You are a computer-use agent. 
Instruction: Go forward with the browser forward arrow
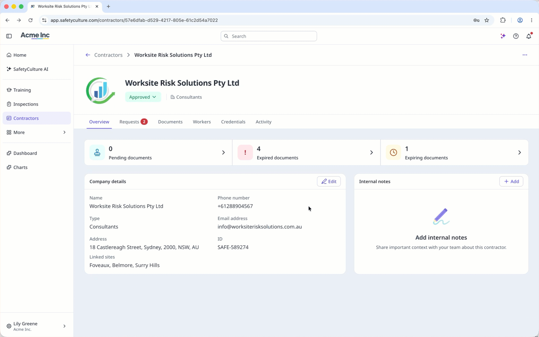point(19,20)
